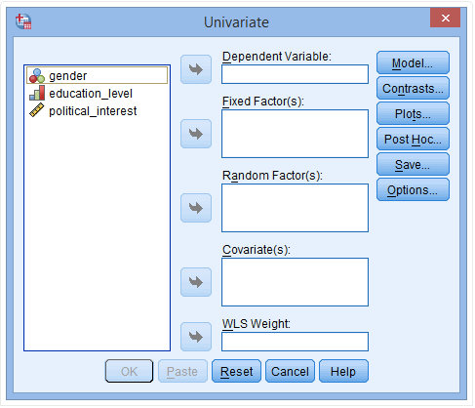The image size is (475, 408).
Task: Click the arrow button beside WLS Weight
Action: pyautogui.click(x=196, y=337)
